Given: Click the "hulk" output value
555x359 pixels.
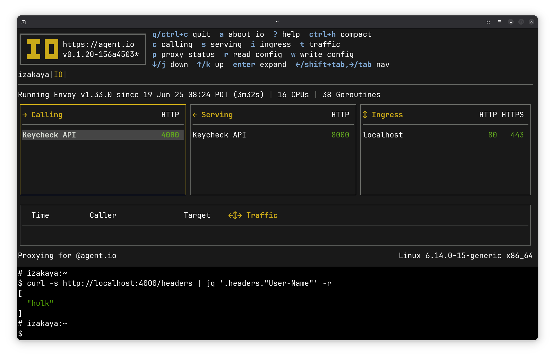Looking at the screenshot, I should [x=40, y=303].
